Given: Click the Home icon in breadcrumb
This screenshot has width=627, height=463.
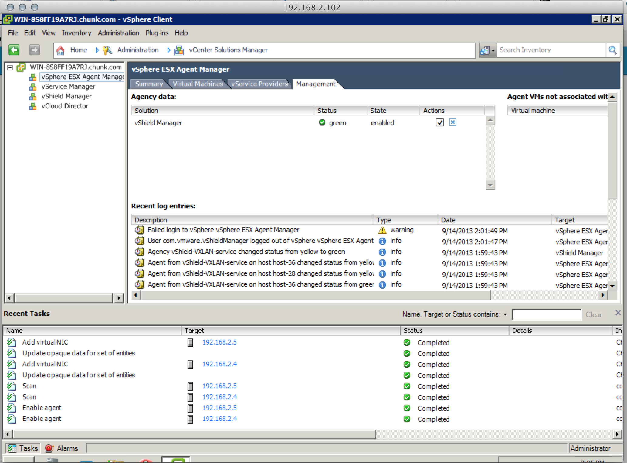Looking at the screenshot, I should (60, 50).
